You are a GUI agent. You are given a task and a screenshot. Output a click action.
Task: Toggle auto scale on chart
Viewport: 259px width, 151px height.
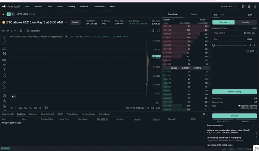click(x=158, y=108)
